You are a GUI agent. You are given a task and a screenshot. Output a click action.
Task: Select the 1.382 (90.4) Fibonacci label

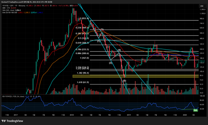[x=83, y=73]
